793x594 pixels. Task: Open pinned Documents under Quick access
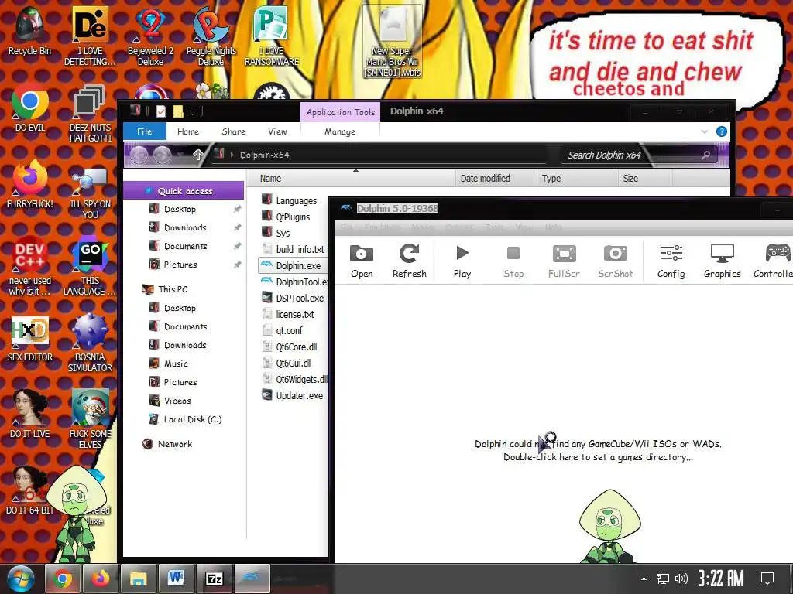pyautogui.click(x=185, y=246)
